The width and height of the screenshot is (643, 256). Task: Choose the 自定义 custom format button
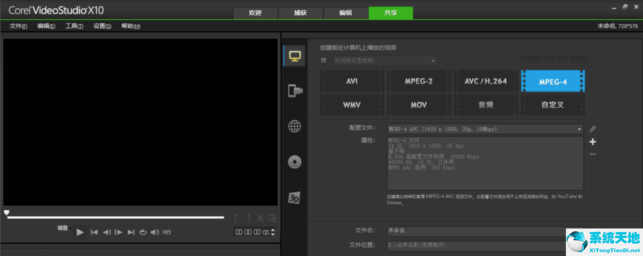[553, 105]
